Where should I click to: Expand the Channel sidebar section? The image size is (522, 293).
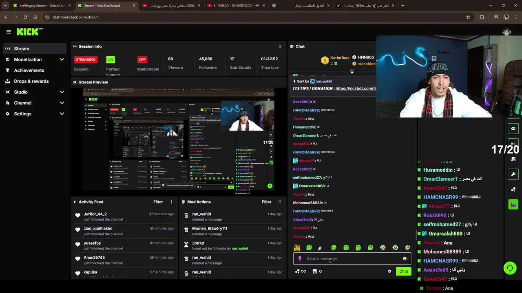pyautogui.click(x=62, y=103)
